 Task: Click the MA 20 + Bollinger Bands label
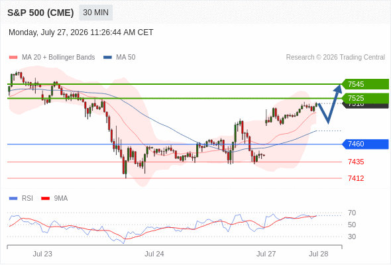click(x=58, y=58)
